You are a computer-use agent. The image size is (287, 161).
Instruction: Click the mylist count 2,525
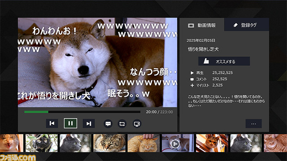(217, 85)
